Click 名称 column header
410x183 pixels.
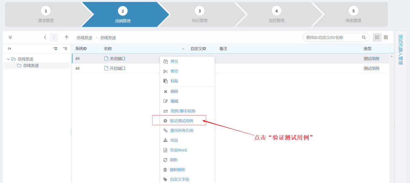[108, 49]
